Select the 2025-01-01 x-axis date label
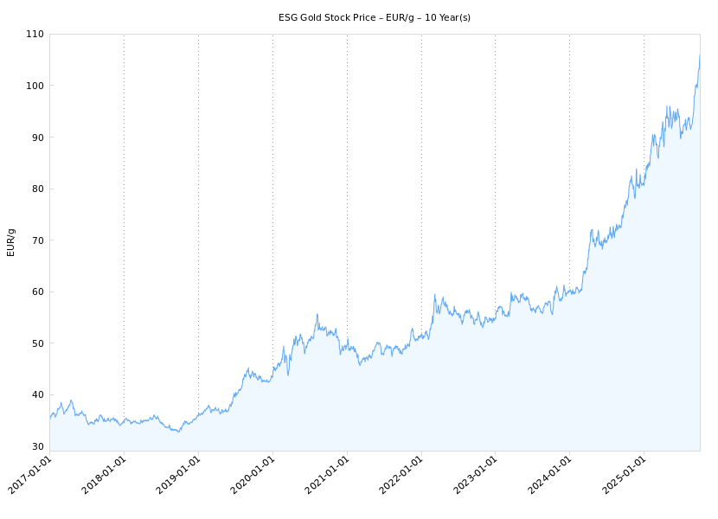This screenshot has width=718, height=519. 625,475
